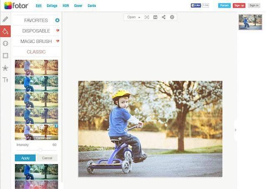The image size is (266, 189).
Task: Go to the Edit tab
Action: click(39, 5)
